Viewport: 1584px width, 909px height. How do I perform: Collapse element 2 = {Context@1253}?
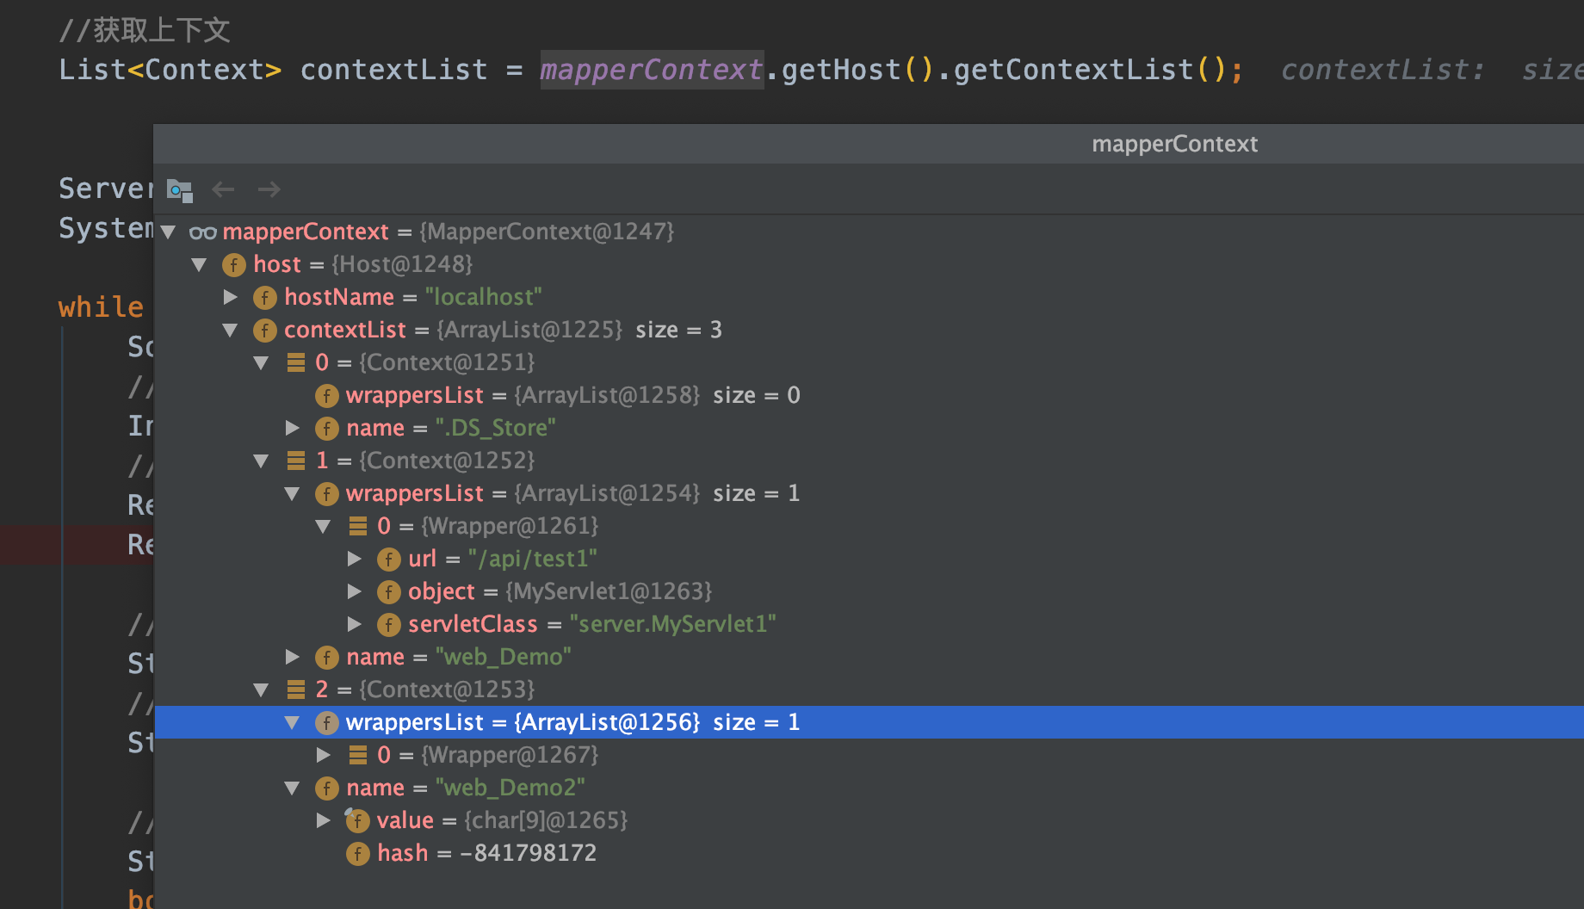(x=262, y=689)
